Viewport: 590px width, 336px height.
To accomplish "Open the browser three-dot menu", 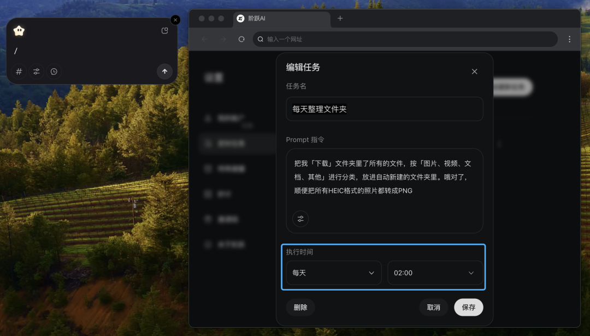I will (570, 39).
